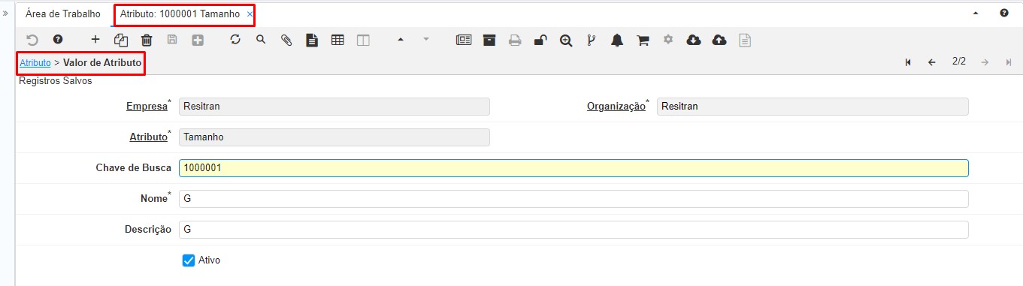Click the Empresa field label link
The height and width of the screenshot is (286, 1023).
[147, 107]
